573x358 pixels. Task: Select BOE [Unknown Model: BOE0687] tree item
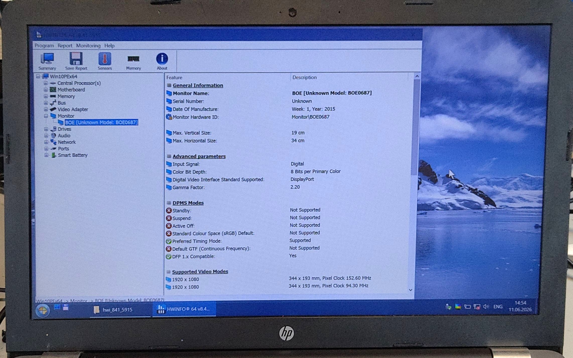pos(101,122)
